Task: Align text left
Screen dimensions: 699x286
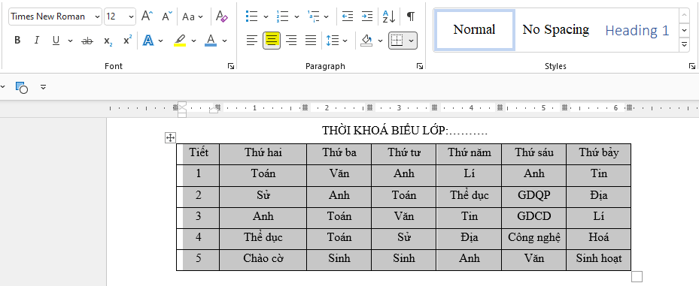Action: click(252, 41)
